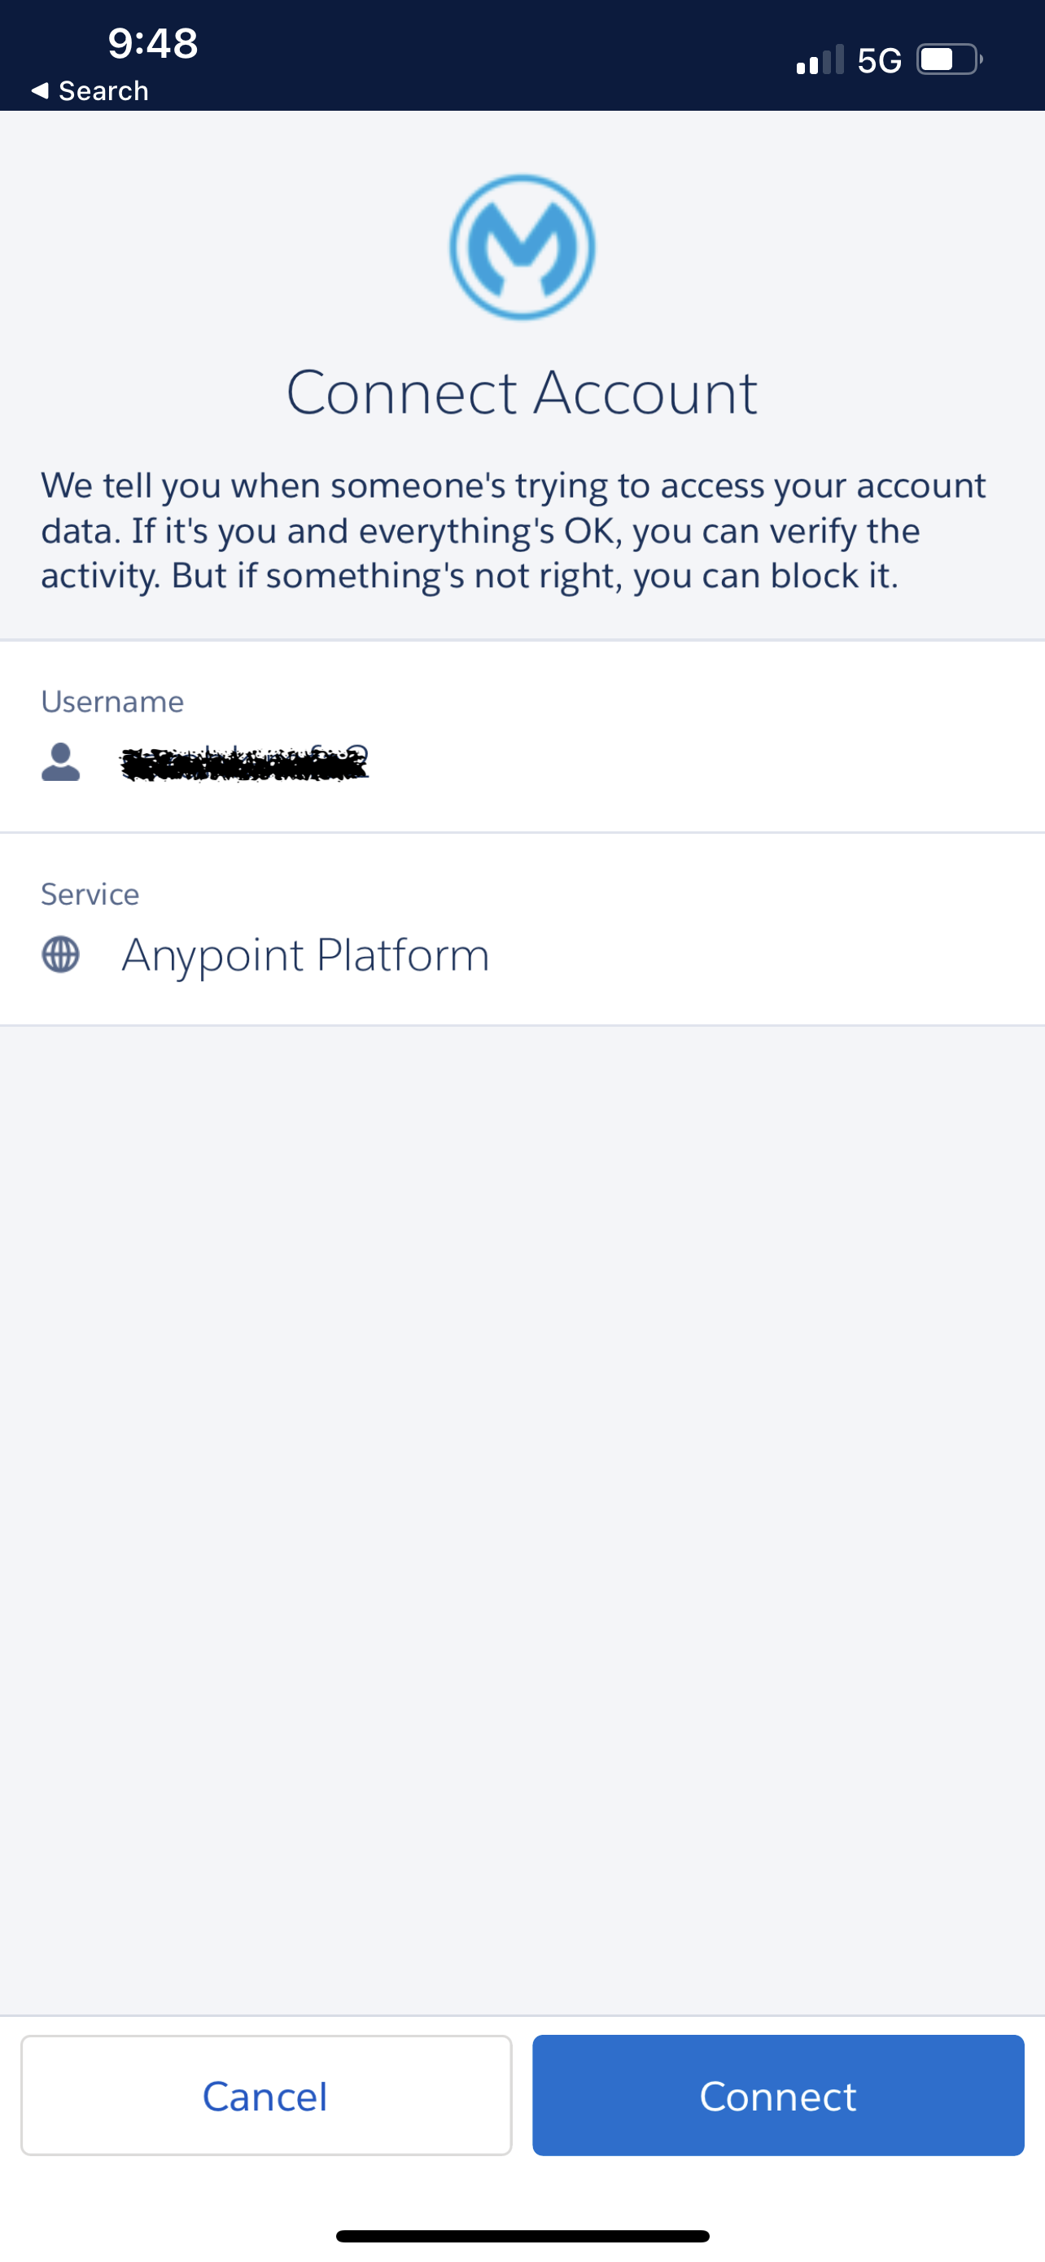Viewport: 1045px width, 2262px height.
Task: Click the back arrow triangle before Search
Action: point(40,90)
